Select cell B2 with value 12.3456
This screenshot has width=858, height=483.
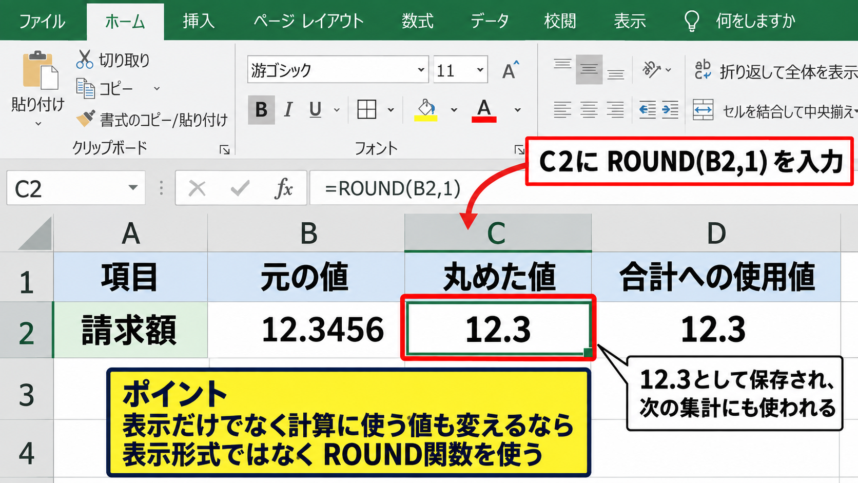tap(306, 330)
